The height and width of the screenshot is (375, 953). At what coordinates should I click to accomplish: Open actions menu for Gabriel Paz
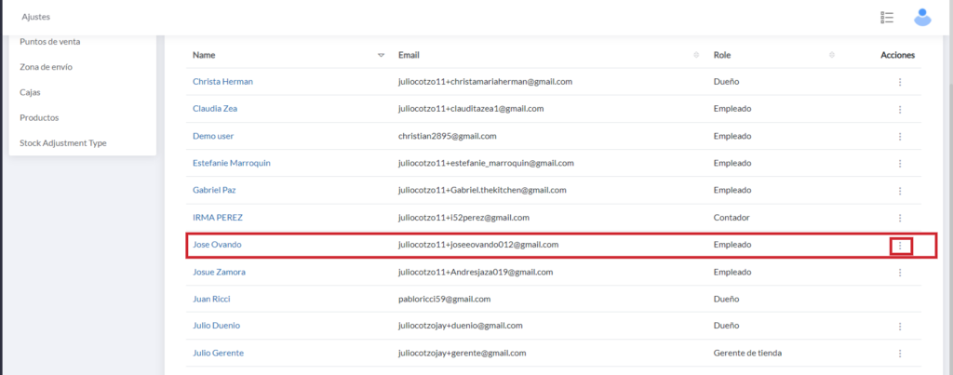(x=900, y=191)
